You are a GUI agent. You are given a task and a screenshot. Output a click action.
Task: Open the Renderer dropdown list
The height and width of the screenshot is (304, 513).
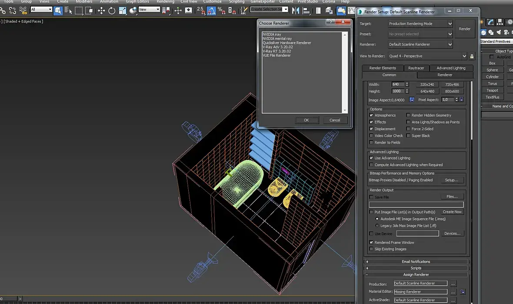coord(420,44)
